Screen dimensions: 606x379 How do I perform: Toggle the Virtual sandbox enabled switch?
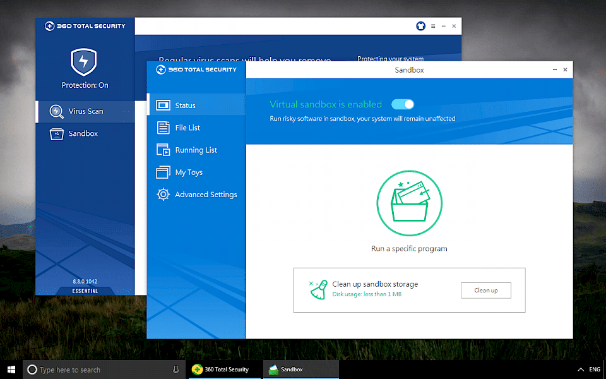tap(403, 104)
